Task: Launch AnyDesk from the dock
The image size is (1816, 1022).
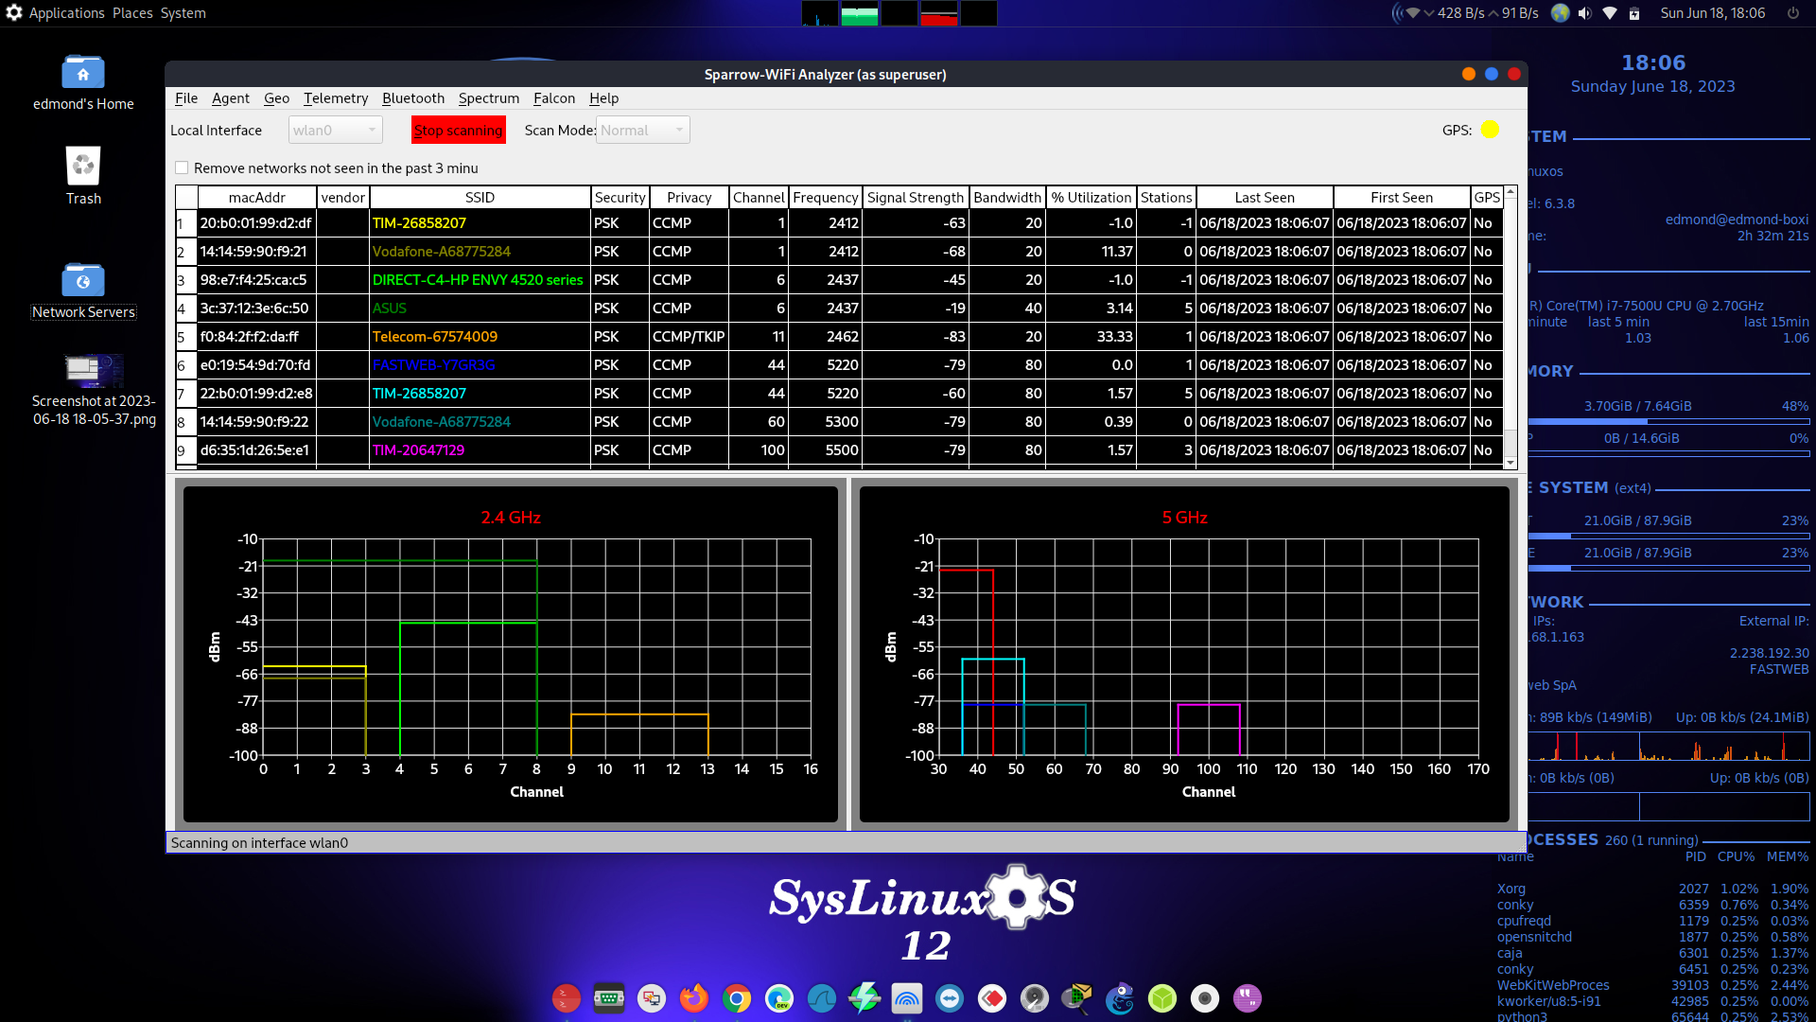Action: [x=992, y=998]
